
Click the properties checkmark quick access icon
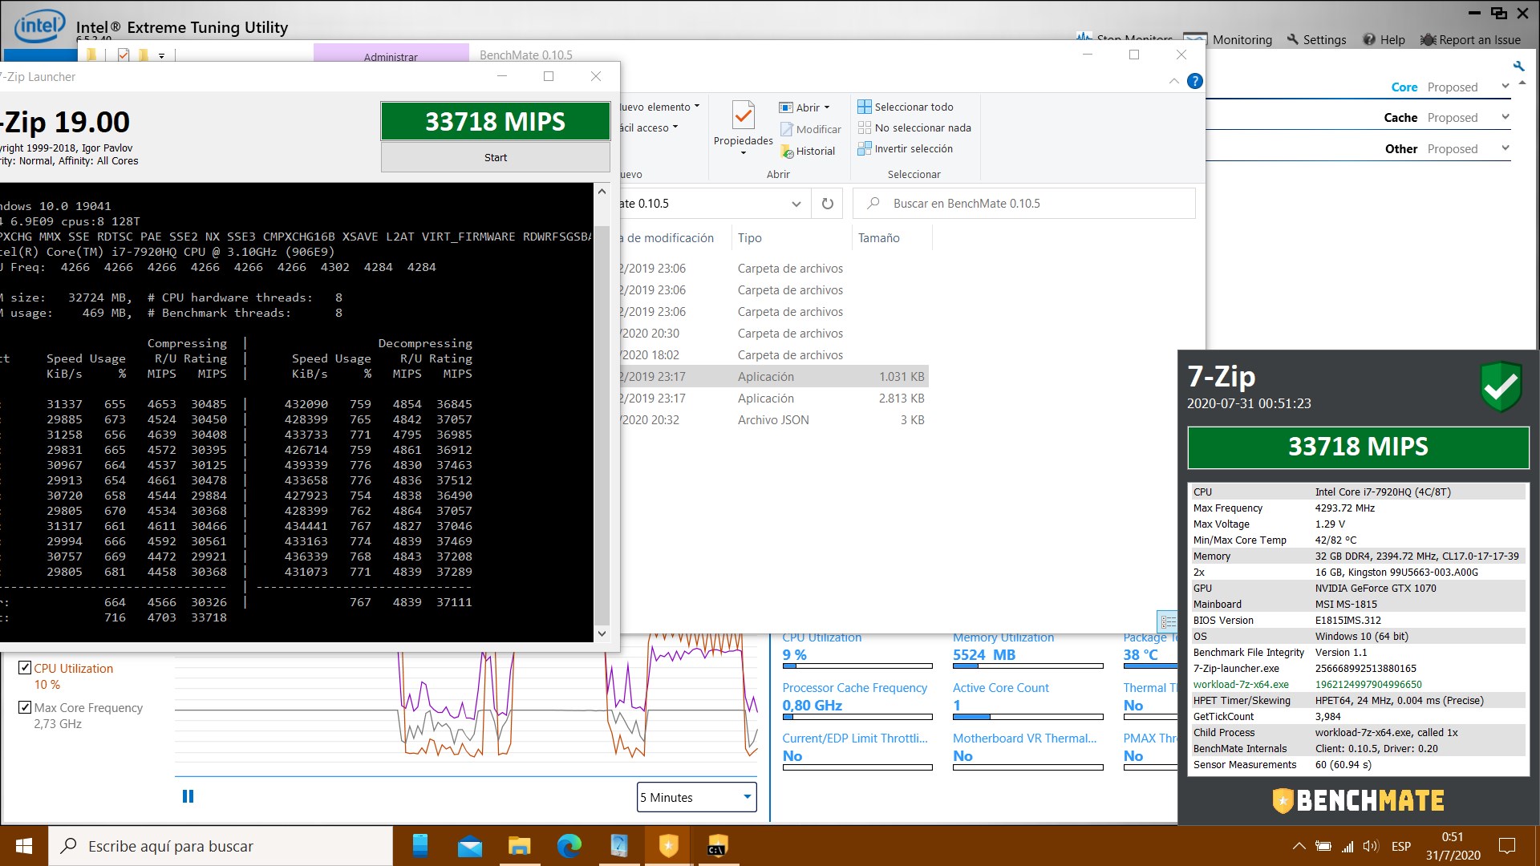(x=123, y=55)
